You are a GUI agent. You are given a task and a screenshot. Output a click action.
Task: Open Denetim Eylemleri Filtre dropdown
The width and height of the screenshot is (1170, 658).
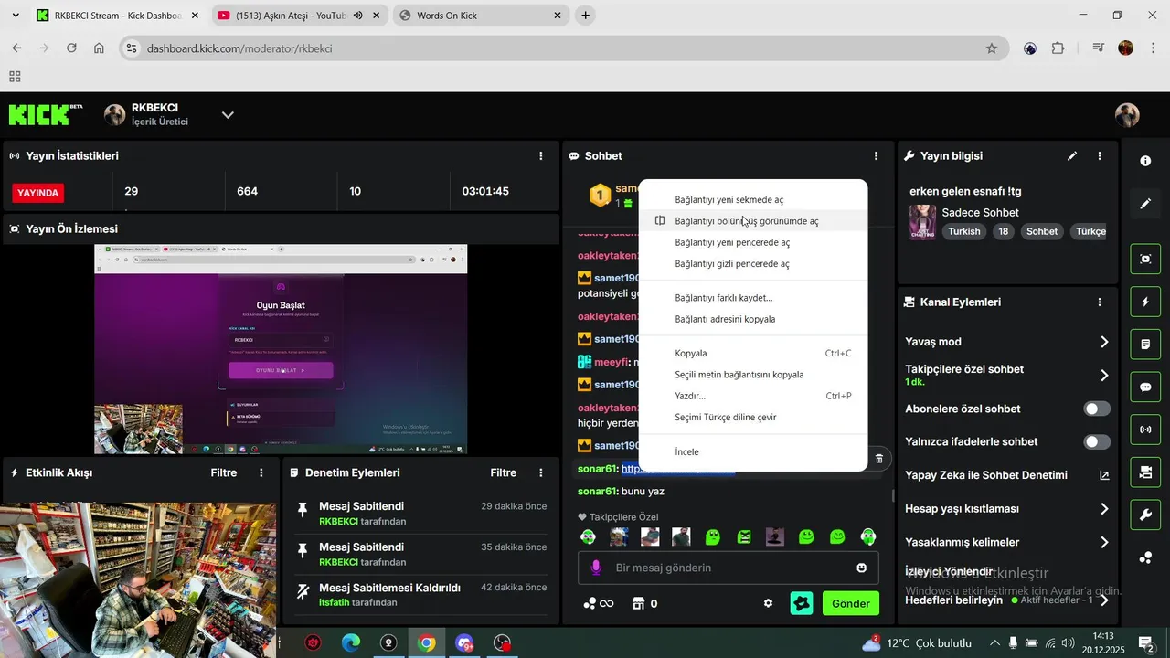pos(504,472)
